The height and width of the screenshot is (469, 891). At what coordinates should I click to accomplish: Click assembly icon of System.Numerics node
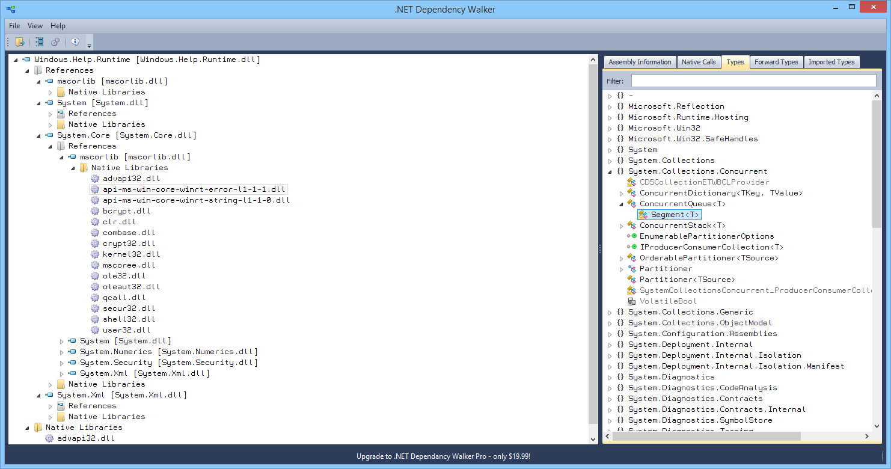tap(72, 352)
